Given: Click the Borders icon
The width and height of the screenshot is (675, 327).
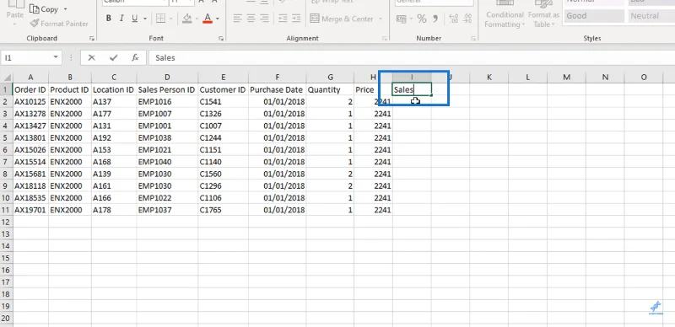Looking at the screenshot, I should pos(160,19).
